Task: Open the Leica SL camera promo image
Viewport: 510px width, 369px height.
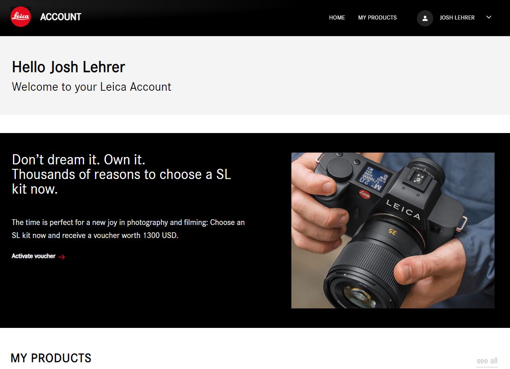Action: [393, 230]
